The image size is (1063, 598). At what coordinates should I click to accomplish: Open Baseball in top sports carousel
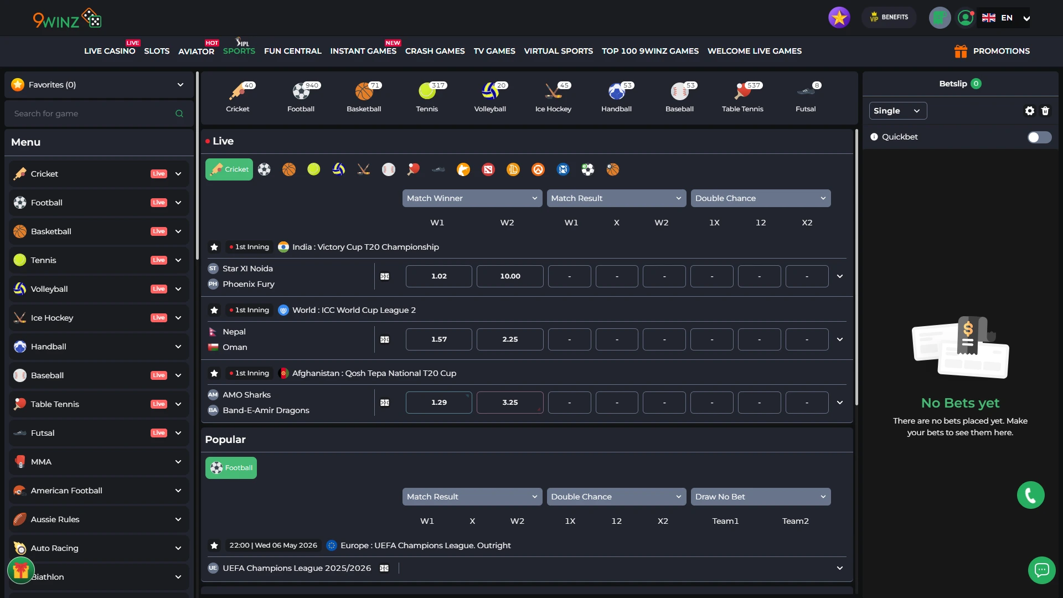coord(680,97)
